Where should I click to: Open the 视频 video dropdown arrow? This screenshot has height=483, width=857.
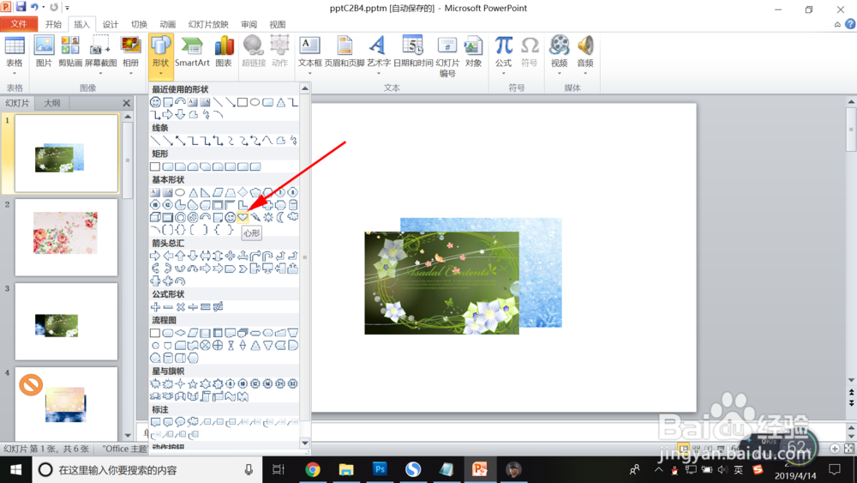[559, 73]
